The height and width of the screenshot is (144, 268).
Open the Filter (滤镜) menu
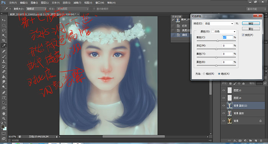pos(77,3)
